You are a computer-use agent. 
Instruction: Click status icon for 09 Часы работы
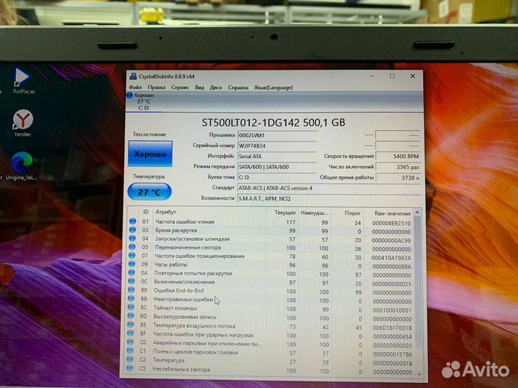pyautogui.click(x=132, y=264)
